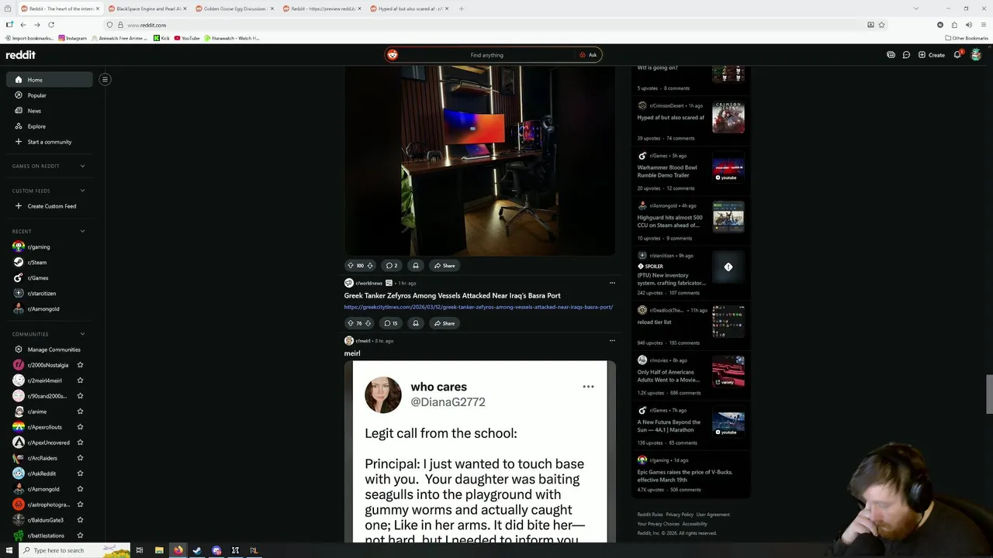Click the Create post button

tap(932, 55)
